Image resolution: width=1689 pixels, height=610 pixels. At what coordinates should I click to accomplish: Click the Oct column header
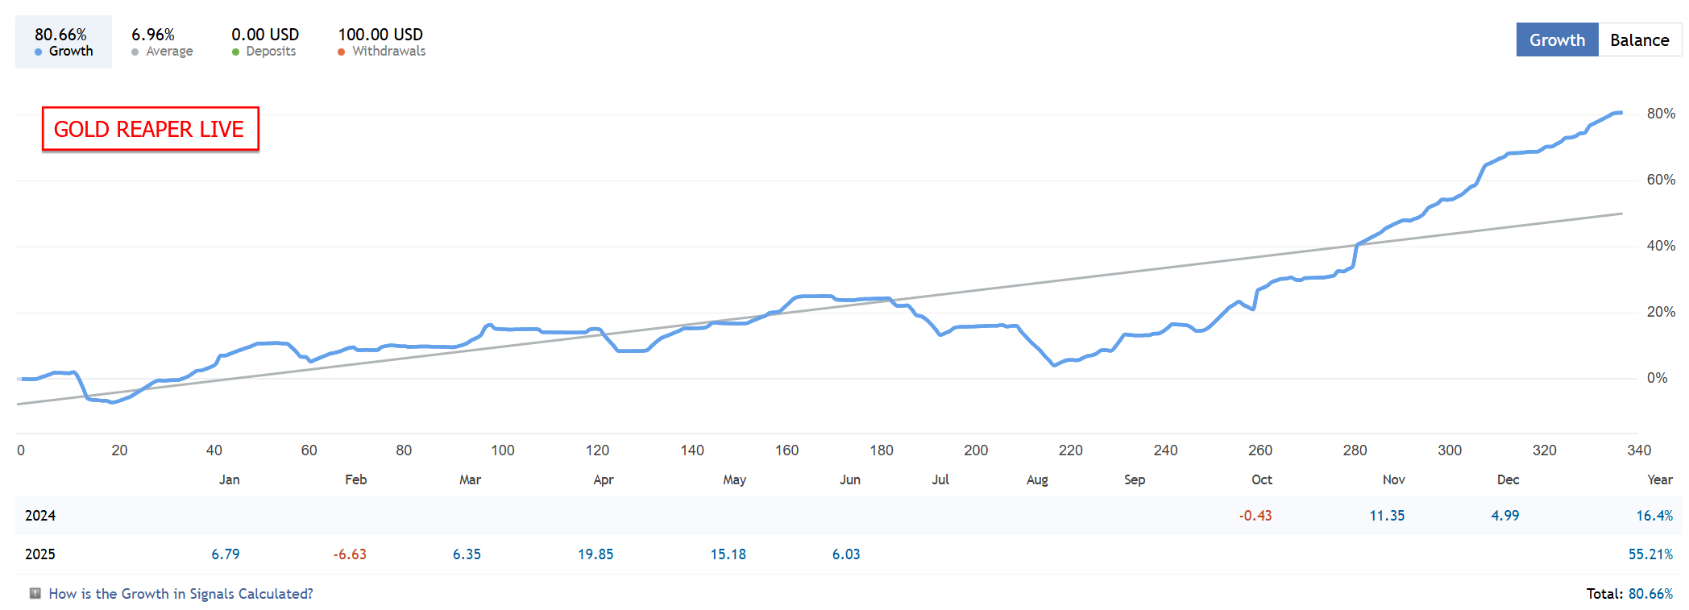click(x=1262, y=479)
